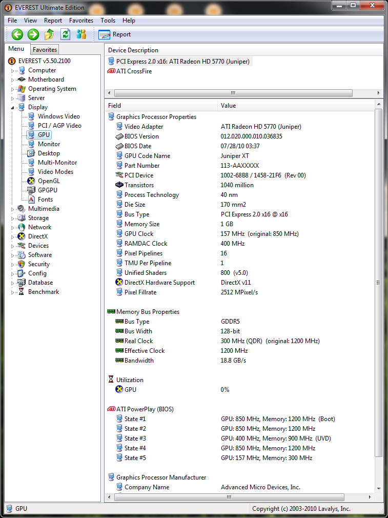Click the Database tree icon

22,283
